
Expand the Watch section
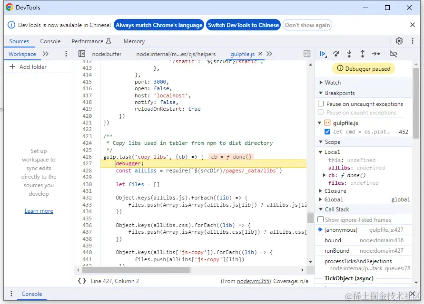tap(333, 83)
